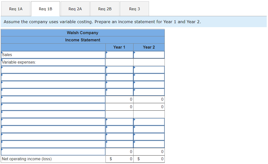
Task: Switch to the Req 1A tab
Action: click(16, 8)
